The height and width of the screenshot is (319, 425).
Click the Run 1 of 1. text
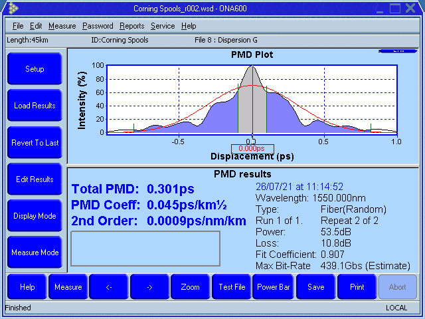(x=279, y=221)
